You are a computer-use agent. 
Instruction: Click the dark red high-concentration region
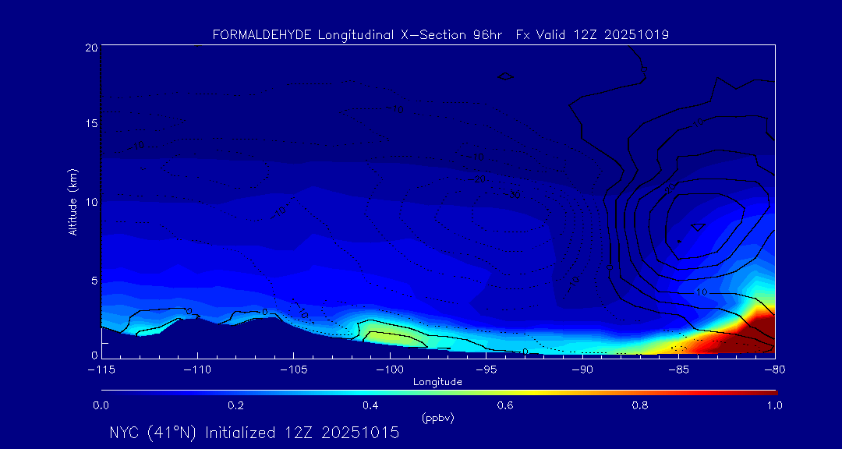(748, 335)
